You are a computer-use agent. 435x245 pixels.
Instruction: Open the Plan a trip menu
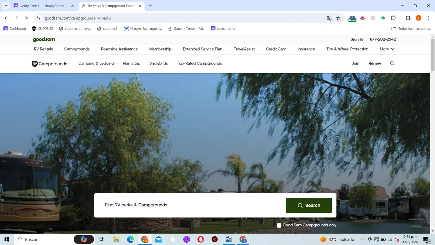(131, 63)
